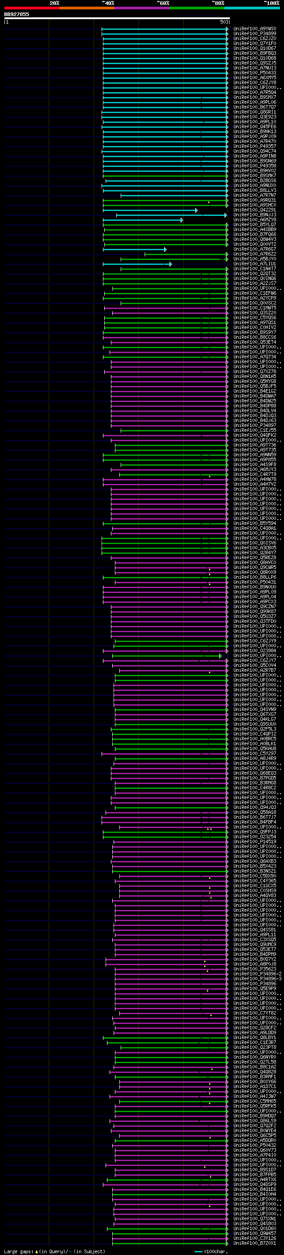
Task: Select hit label UniRef100_P50433
Action: pyautogui.click(x=255, y=73)
